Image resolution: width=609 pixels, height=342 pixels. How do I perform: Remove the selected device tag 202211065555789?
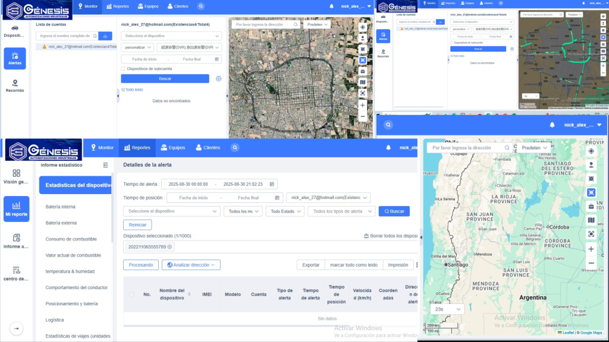(x=169, y=246)
